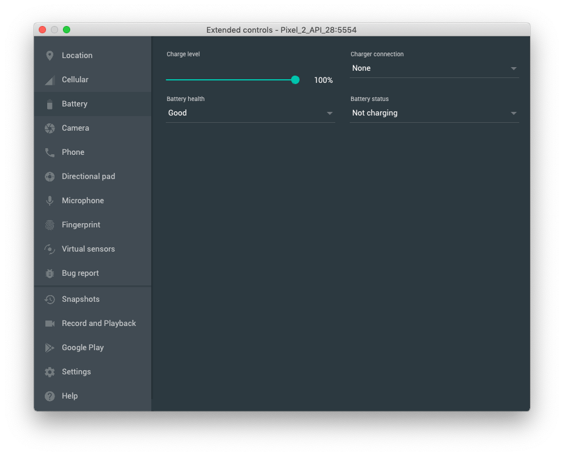This screenshot has height=456, width=564.
Task: Open the Google Play section
Action: tap(93, 348)
